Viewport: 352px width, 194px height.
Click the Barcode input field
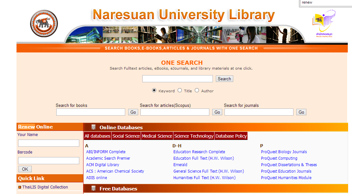[49, 161]
